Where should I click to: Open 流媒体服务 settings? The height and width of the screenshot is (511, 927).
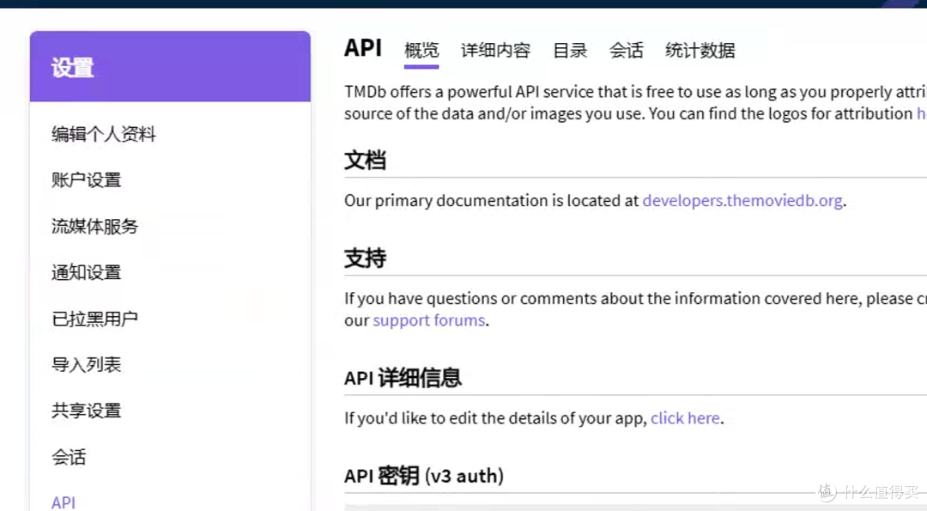[94, 226]
